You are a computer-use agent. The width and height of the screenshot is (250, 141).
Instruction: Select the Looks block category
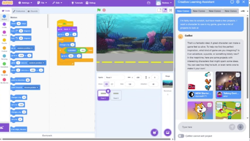(x=4, y=25)
